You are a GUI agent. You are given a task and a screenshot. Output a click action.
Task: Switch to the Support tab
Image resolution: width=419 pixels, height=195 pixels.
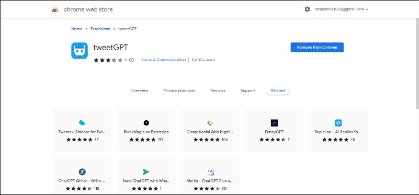(248, 90)
